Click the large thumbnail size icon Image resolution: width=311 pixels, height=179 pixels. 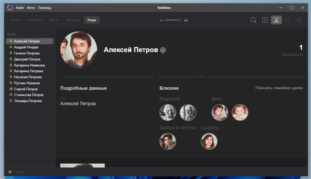click(x=186, y=20)
